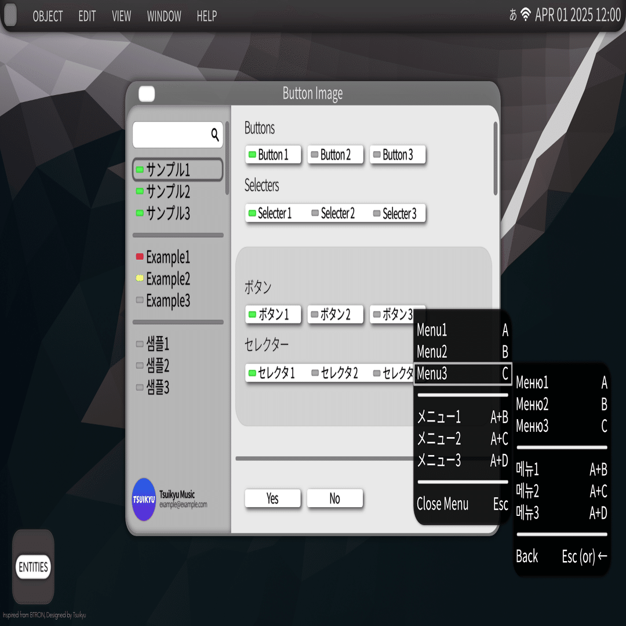Click the Japanese input あ indicator

[x=513, y=15]
